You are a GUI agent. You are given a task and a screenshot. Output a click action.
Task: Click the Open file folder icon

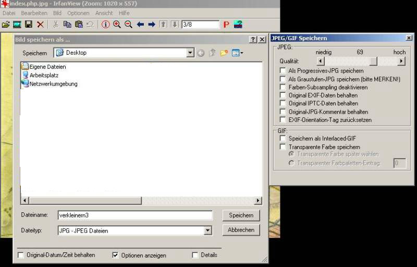(6, 25)
